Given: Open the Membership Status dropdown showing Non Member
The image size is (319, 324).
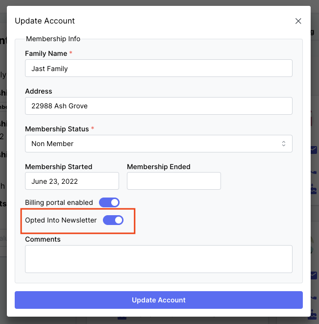Looking at the screenshot, I should (158, 144).
